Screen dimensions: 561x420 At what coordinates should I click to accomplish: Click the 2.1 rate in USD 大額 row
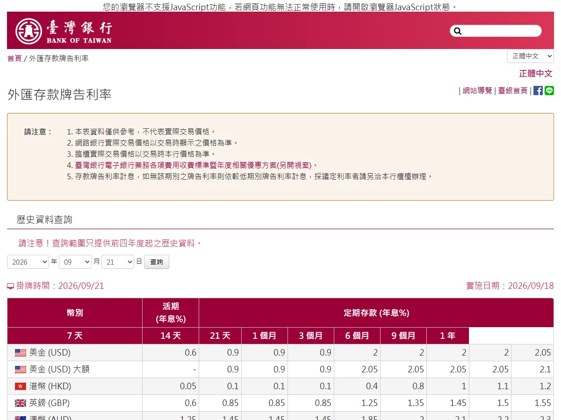(546, 369)
